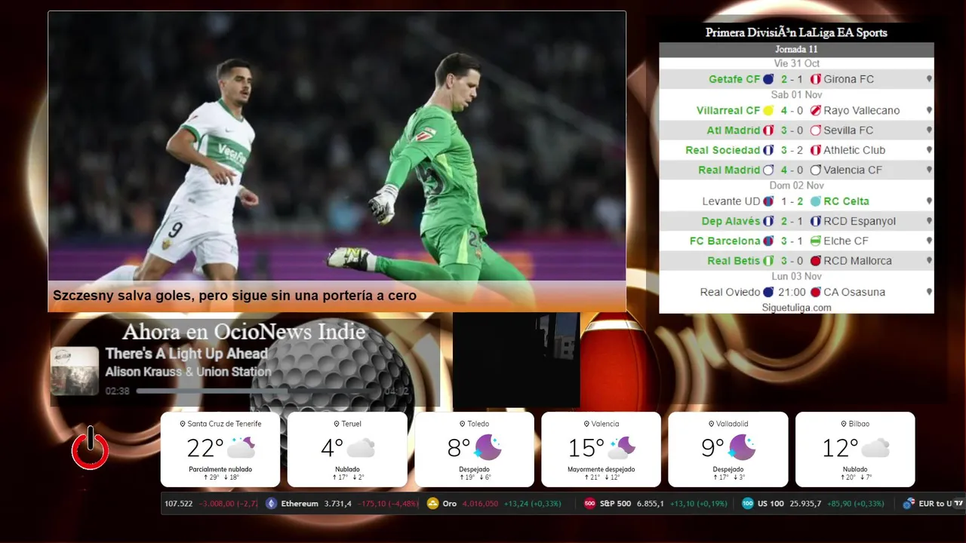
Task: Click the Vie 31 Oct date row
Action: (x=796, y=63)
